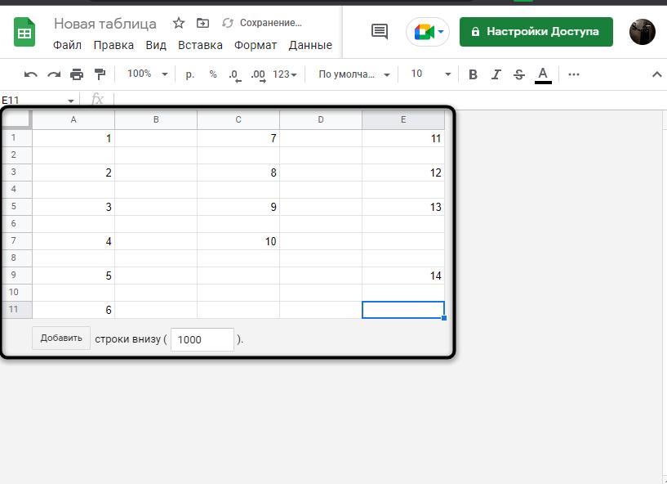This screenshot has height=484, width=667.
Task: Select the paint format roller tool
Action: [100, 74]
